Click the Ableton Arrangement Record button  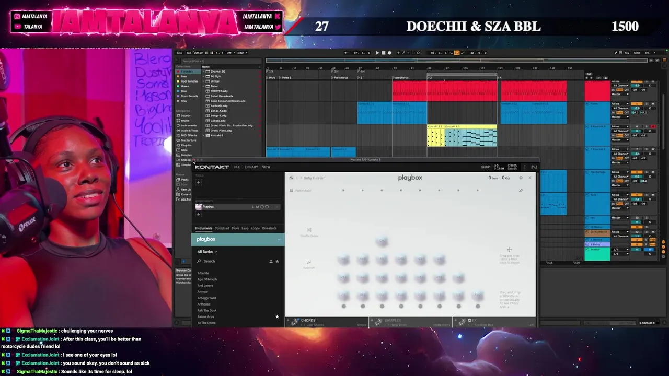(389, 53)
